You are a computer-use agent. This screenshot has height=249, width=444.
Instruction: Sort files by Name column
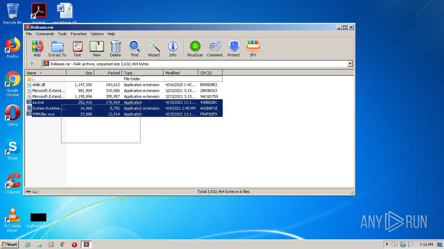click(45, 73)
